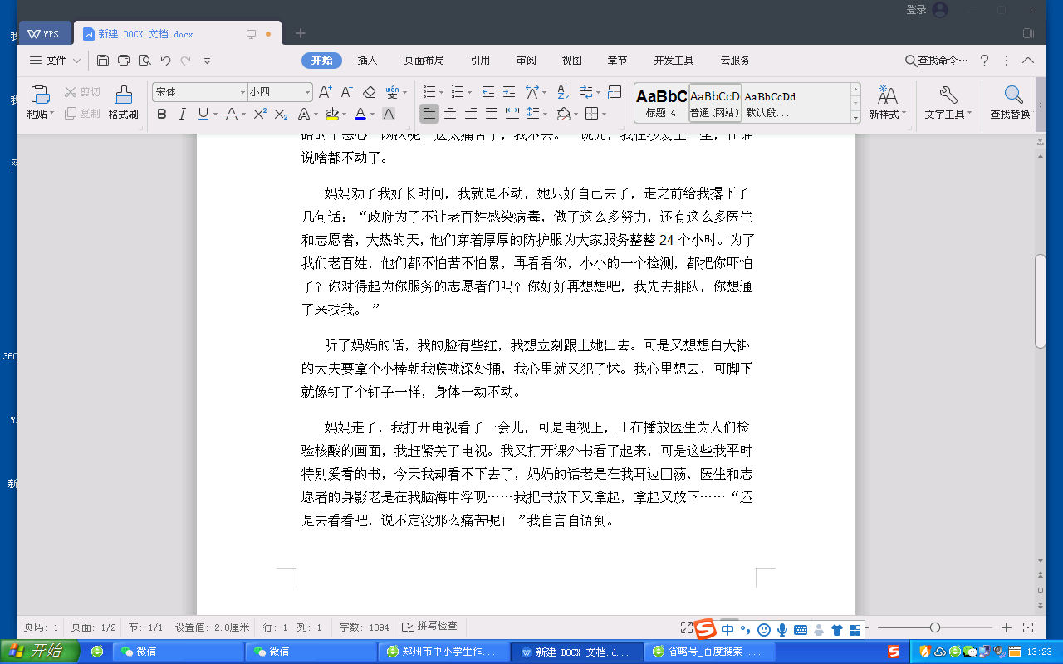This screenshot has width=1063, height=664.
Task: Click the Save icon in quick access toolbar
Action: 103,61
